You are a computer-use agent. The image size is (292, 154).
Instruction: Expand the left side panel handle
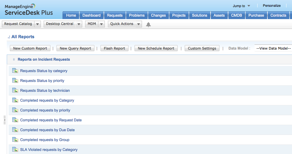tap(5, 120)
